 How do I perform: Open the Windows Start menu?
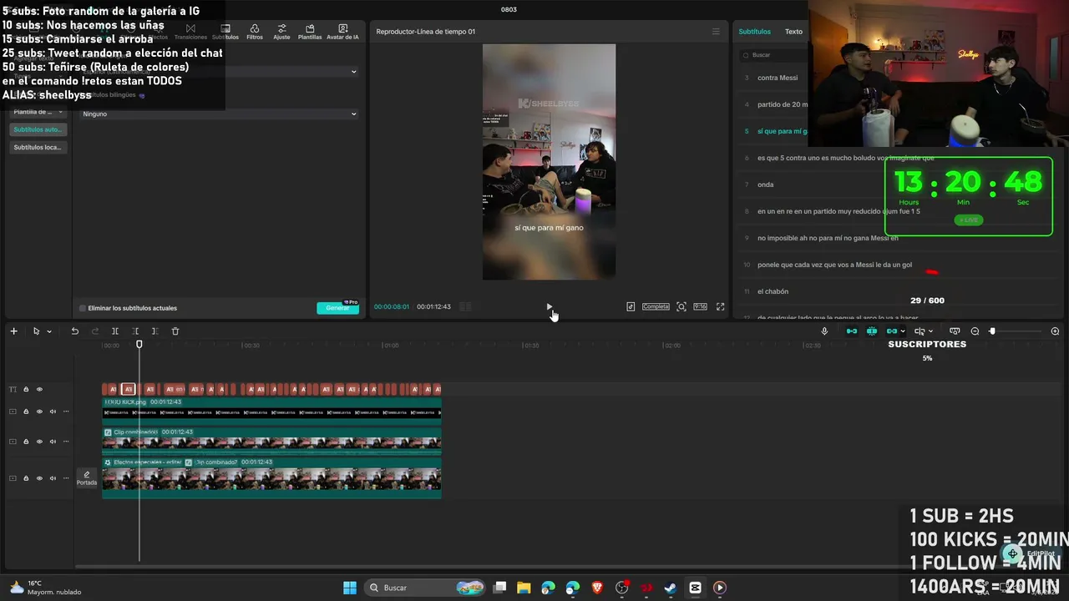pyautogui.click(x=350, y=588)
